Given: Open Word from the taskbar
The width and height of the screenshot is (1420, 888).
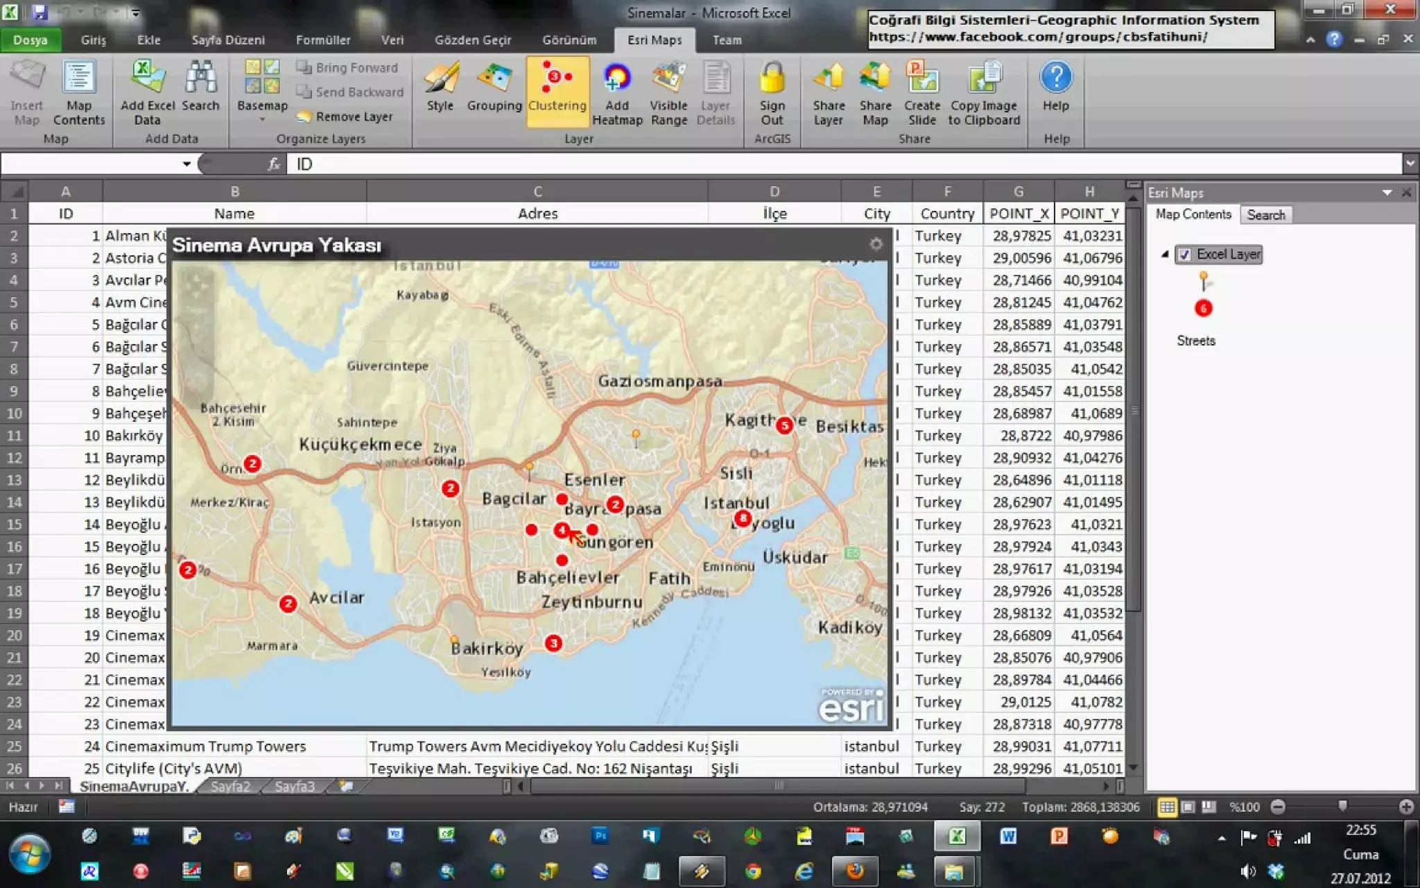Looking at the screenshot, I should pos(1008,837).
